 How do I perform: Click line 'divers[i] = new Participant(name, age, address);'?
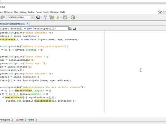pos(35,80)
